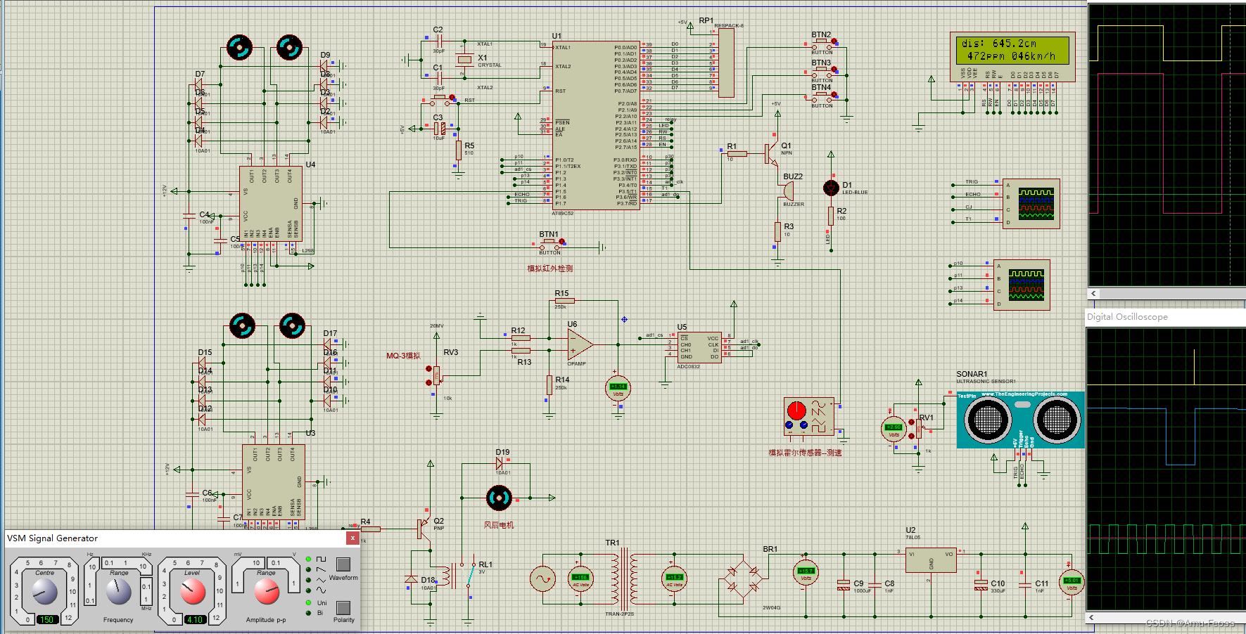This screenshot has height=634, width=1246.
Task: Click the SONAR1 ultrasonic sensor module
Action: 1020,420
